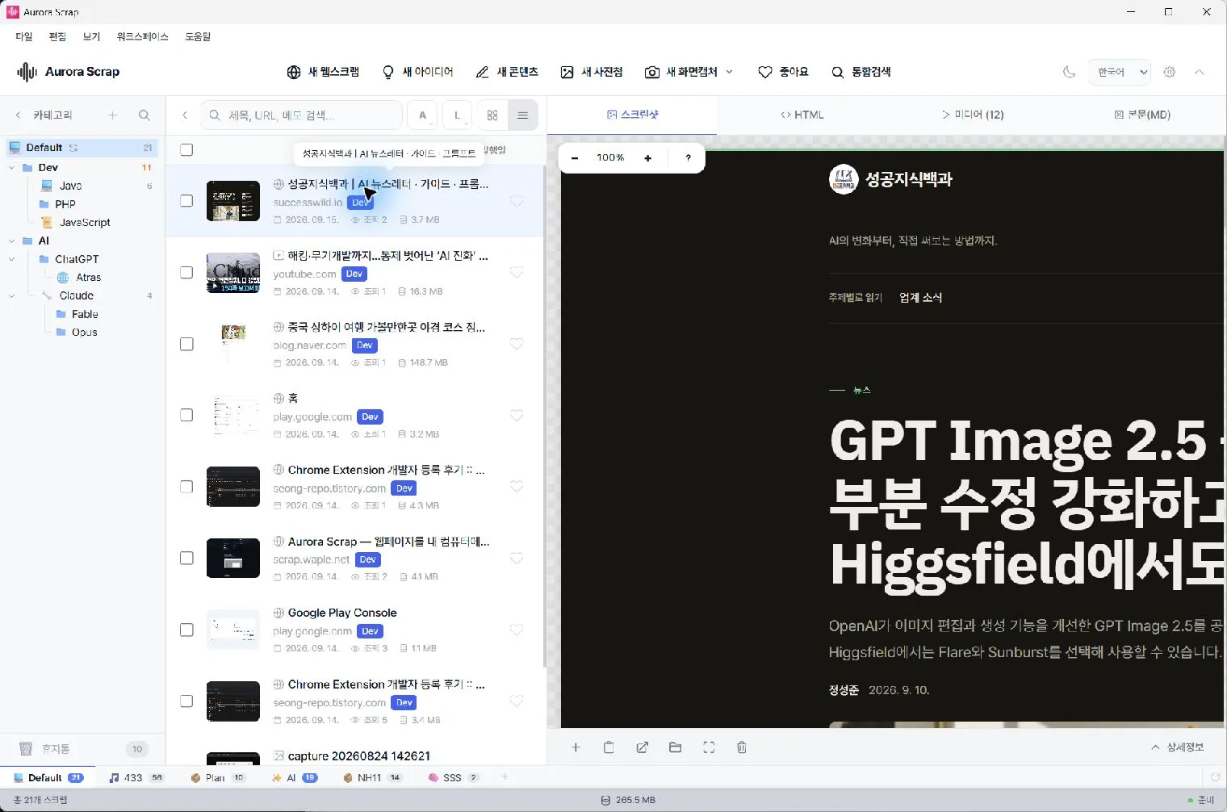Screen dimensions: 1227x812
Task: Open settings gear in the header
Action: [x=1170, y=72]
